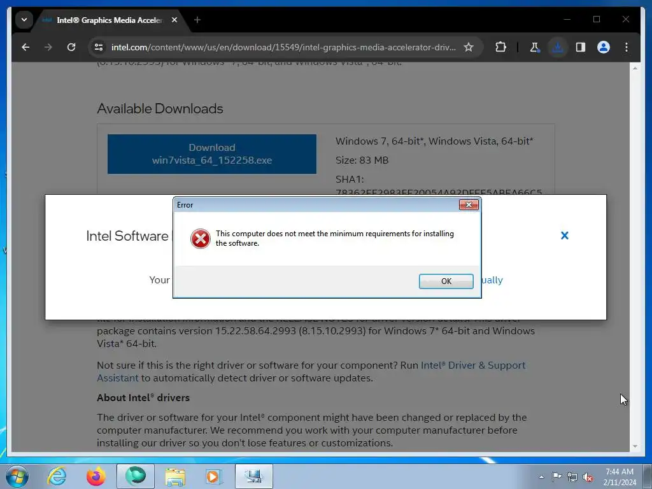Open Chrome three-dot menu

(627, 47)
